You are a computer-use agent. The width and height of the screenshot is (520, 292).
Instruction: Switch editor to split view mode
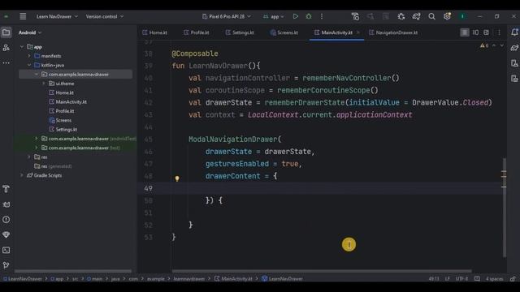coord(475,32)
